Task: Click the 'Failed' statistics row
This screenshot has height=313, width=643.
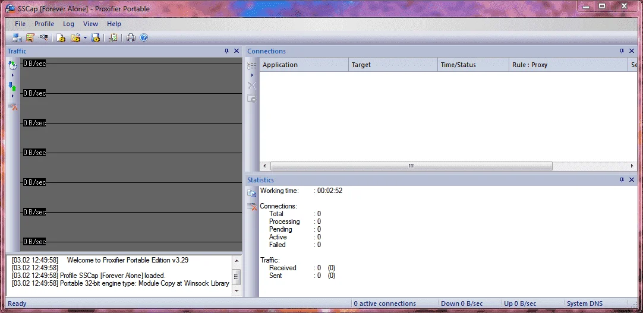Action: click(295, 245)
